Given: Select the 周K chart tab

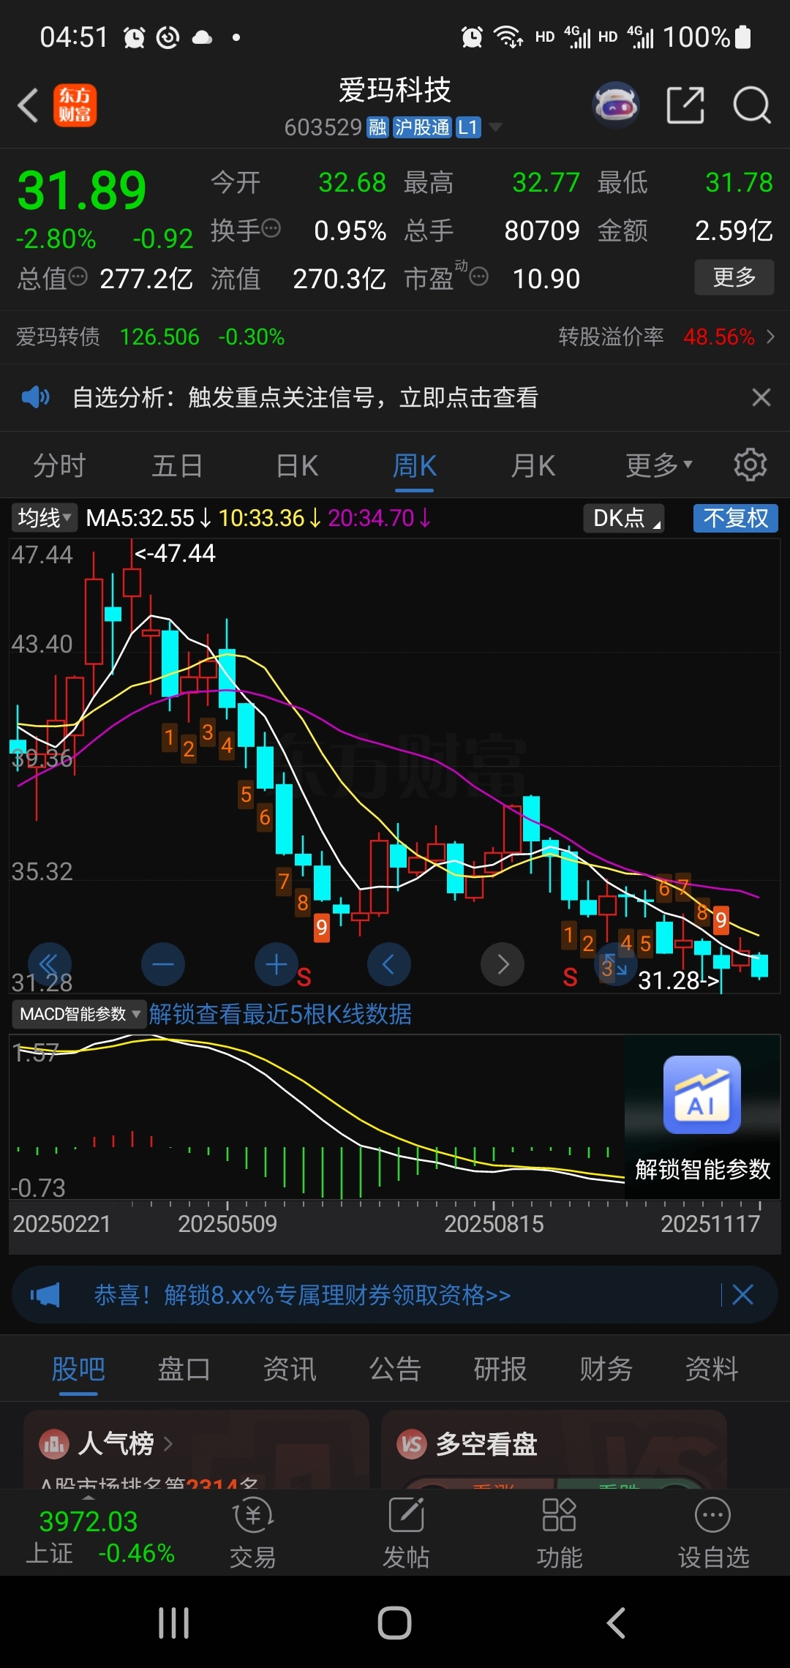Looking at the screenshot, I should click(415, 465).
